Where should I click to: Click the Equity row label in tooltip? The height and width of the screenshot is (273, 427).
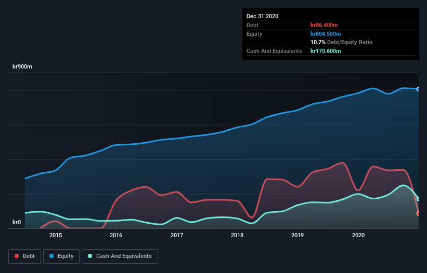254,34
